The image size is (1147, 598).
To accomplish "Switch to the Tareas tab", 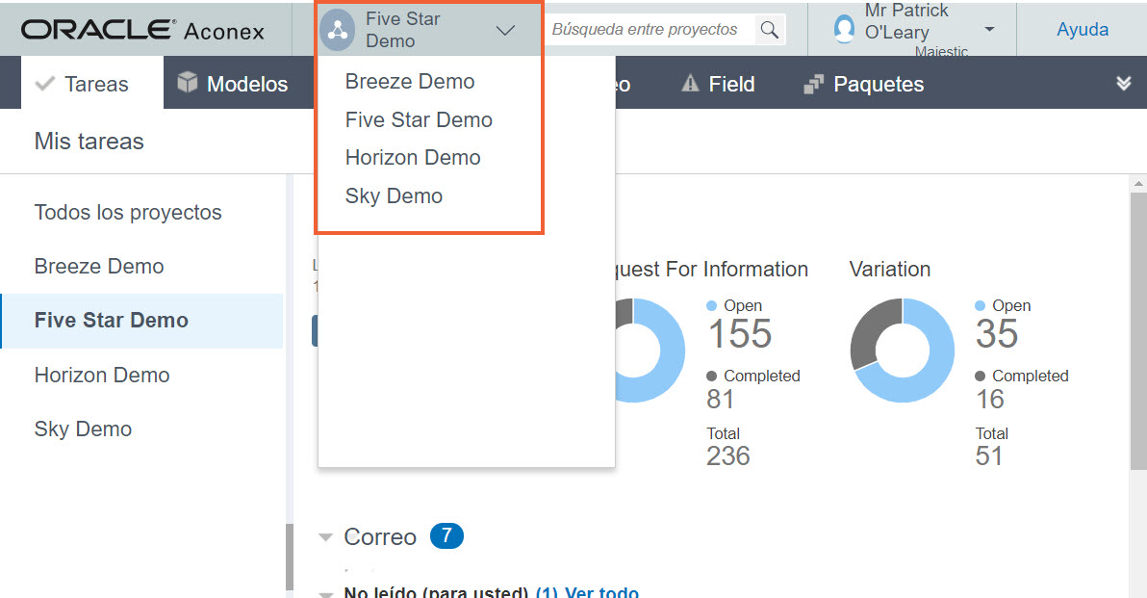I will (92, 84).
